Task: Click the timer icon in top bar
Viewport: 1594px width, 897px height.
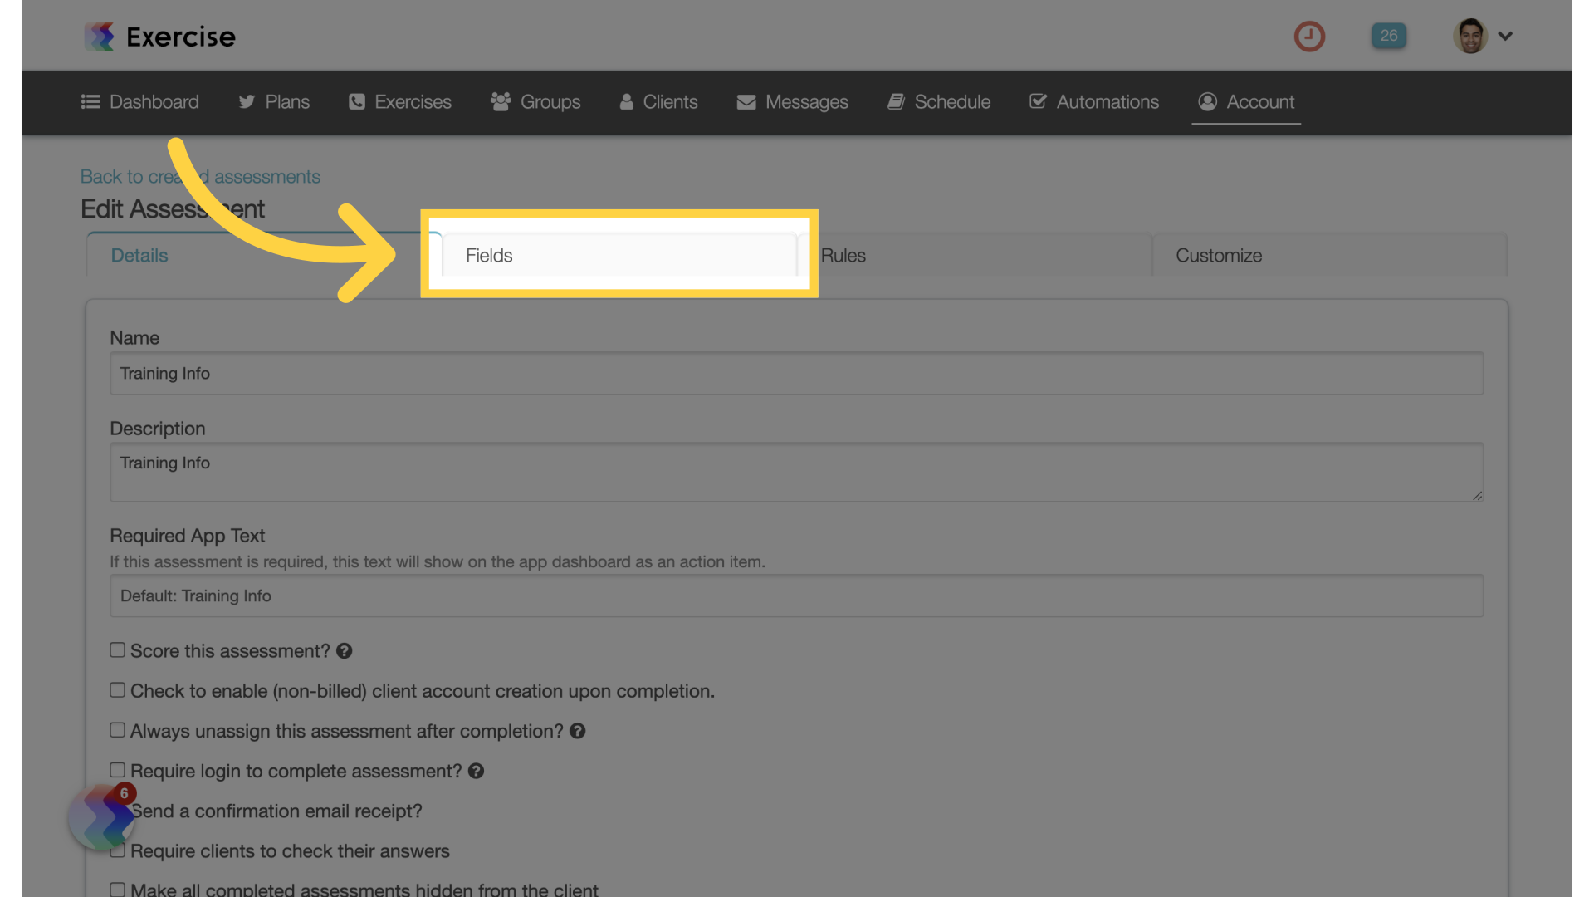Action: [1310, 35]
